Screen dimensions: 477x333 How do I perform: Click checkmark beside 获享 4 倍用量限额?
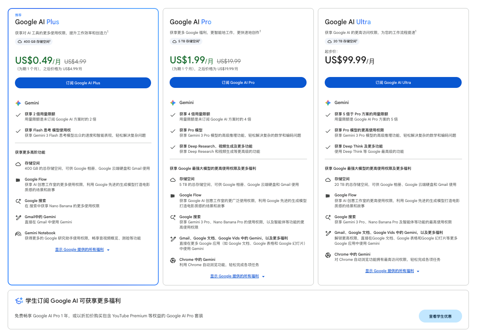point(173,115)
